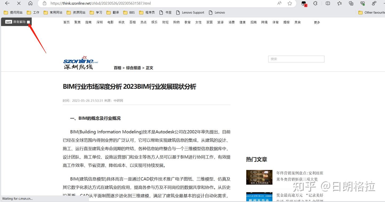Click the set badge next to 限制解除
The height and width of the screenshot is (202, 385).
[9, 22]
